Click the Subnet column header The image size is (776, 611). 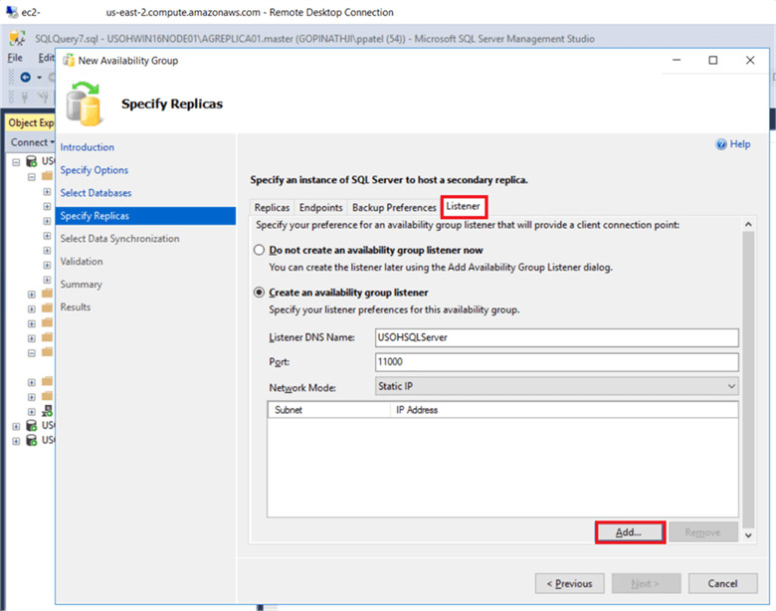[329, 410]
